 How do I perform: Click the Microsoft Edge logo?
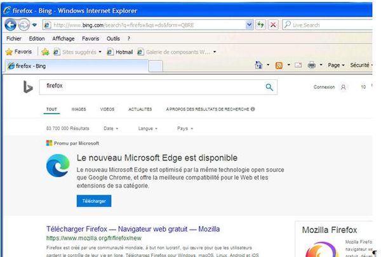click(58, 166)
